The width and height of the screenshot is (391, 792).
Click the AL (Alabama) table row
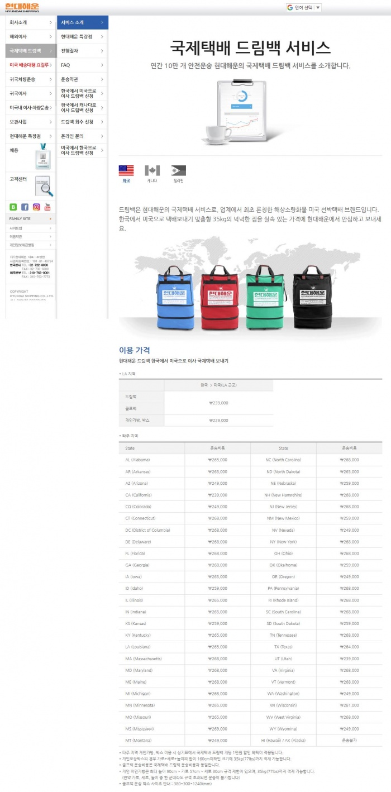click(x=250, y=460)
